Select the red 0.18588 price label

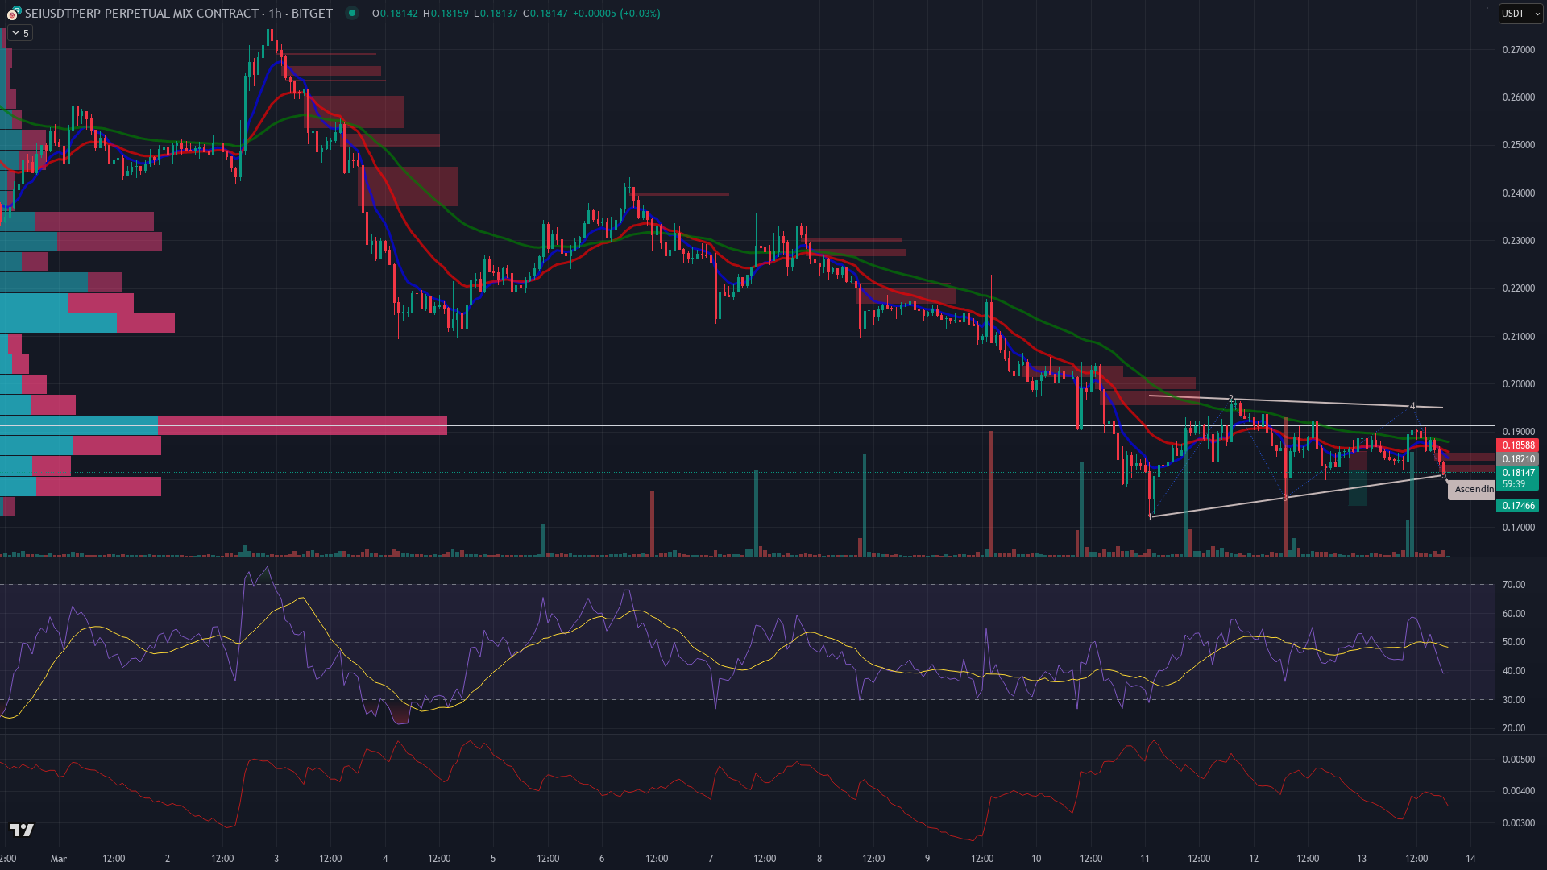pos(1518,445)
